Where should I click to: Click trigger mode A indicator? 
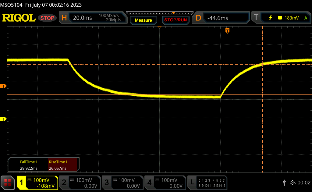click(x=306, y=18)
